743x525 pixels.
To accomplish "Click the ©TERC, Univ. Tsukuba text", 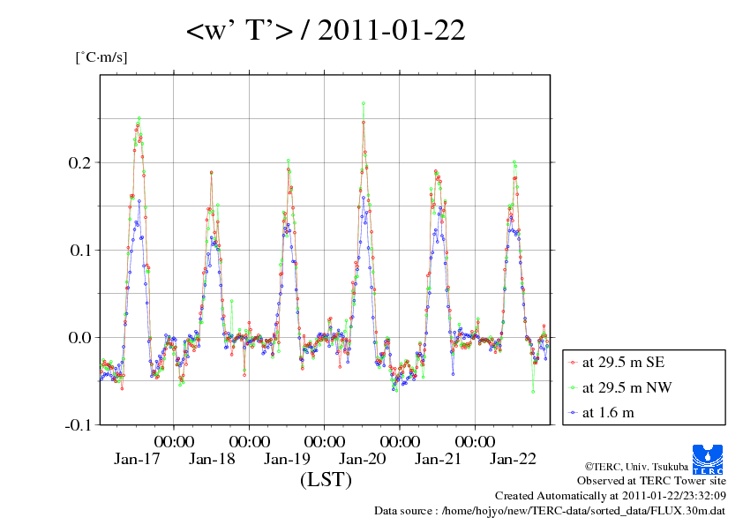I will (x=636, y=467).
